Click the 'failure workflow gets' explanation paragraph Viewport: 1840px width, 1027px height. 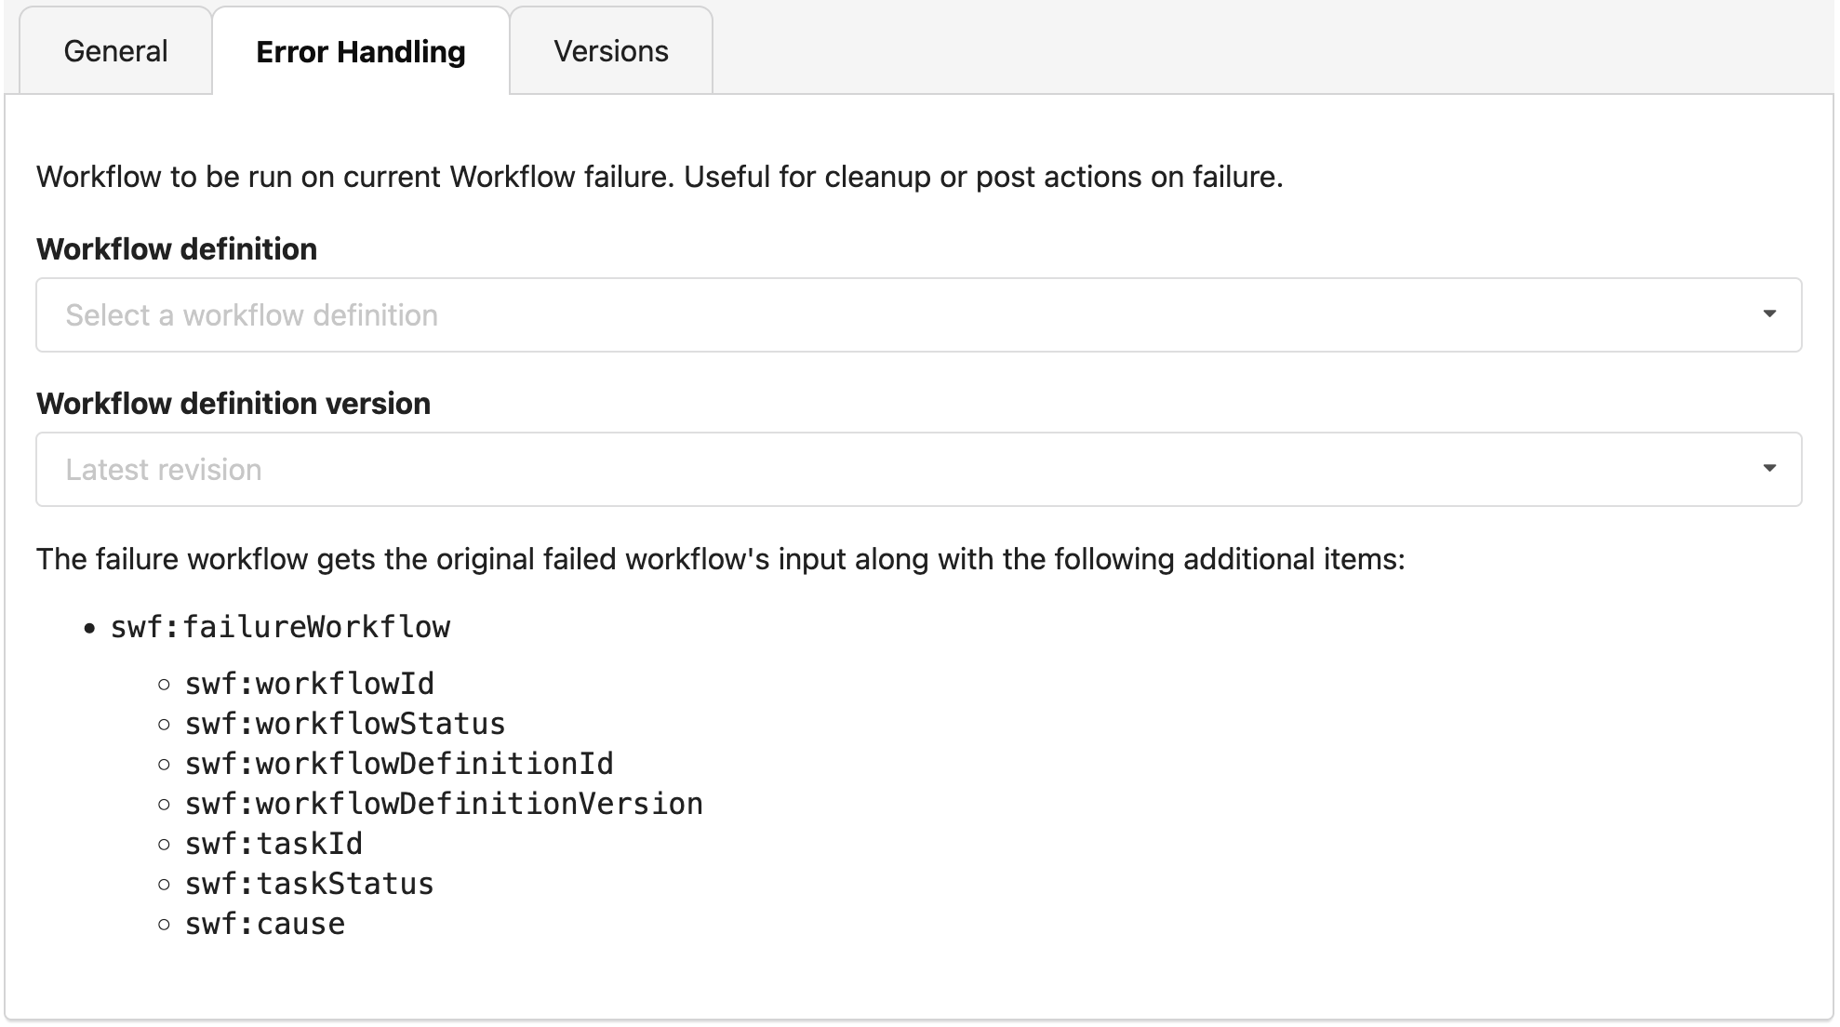click(x=720, y=559)
